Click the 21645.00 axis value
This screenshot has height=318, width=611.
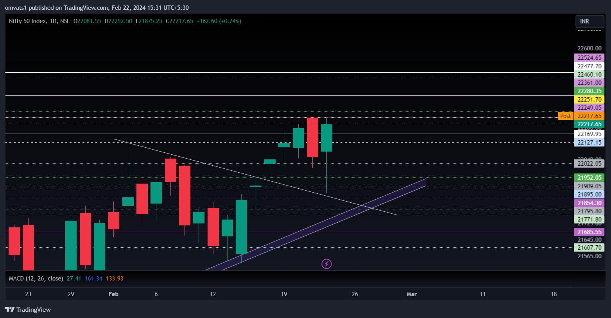point(589,240)
